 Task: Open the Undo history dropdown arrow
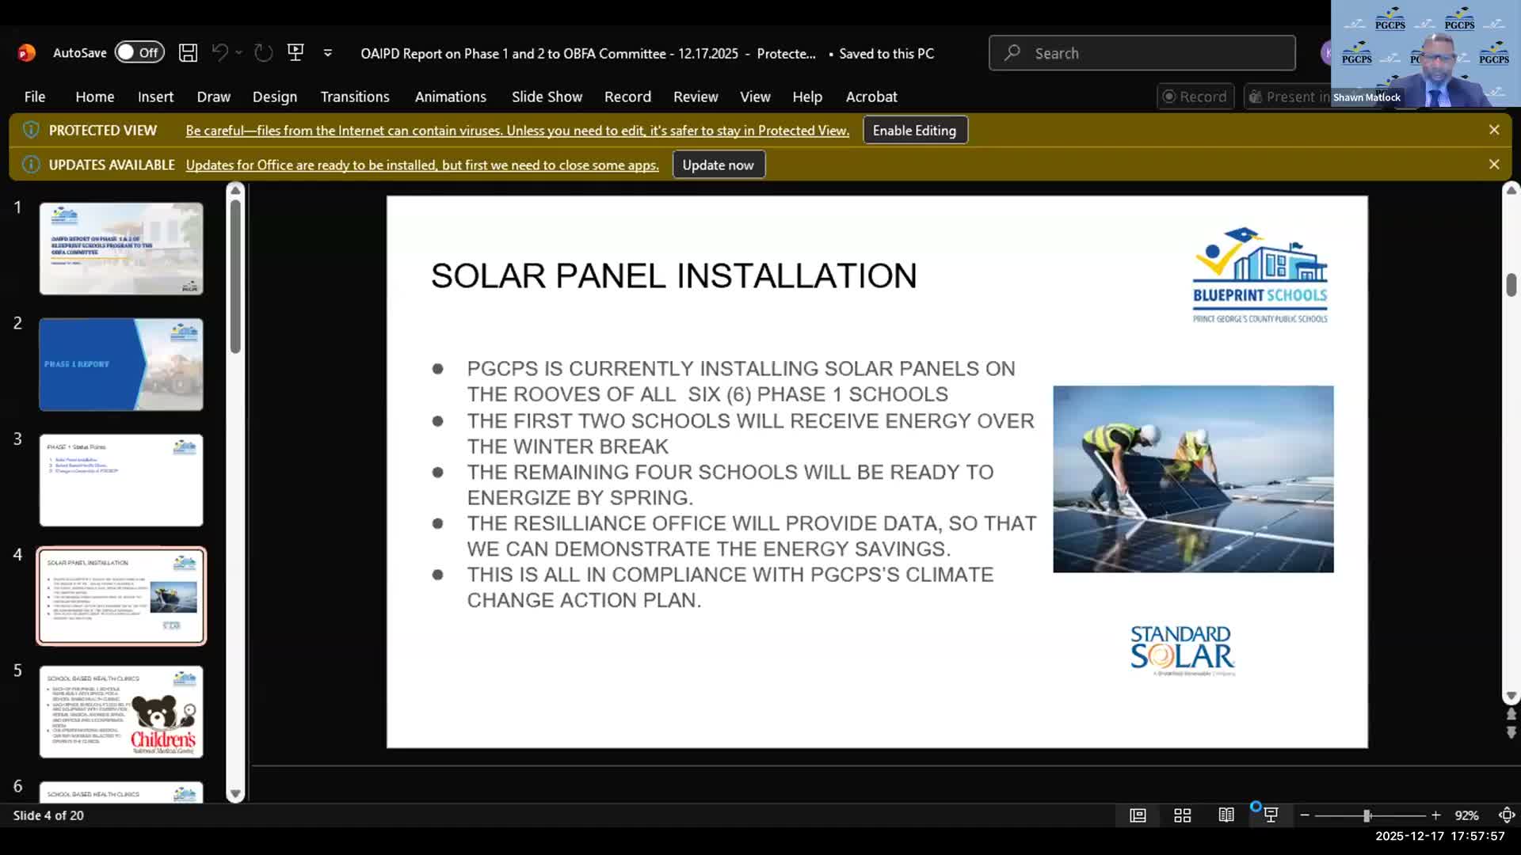(238, 53)
